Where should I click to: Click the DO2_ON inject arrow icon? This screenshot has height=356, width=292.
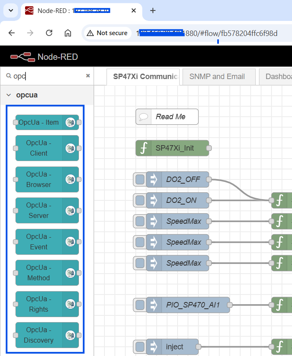154,200
